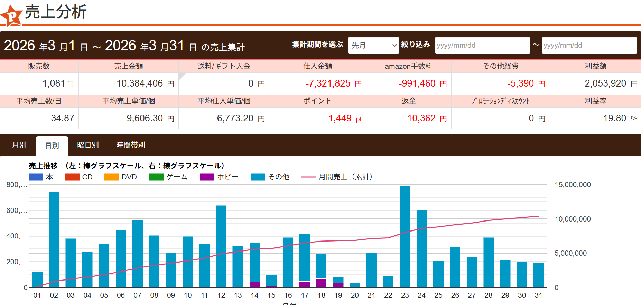This screenshot has width=641, height=305.
Task: Switch to the 月別 tab
Action: pyautogui.click(x=19, y=145)
